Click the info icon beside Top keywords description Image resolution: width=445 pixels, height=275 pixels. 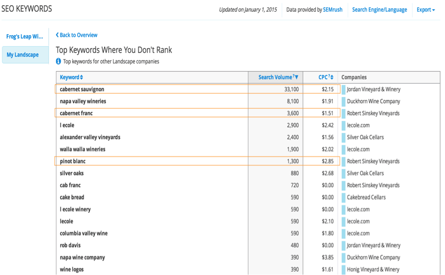(59, 61)
